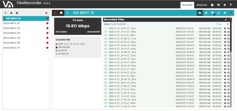237x111 pixels.
Task: Open folder for file 2024-11-27_19-21-27_70.ts
Action: click(x=225, y=29)
